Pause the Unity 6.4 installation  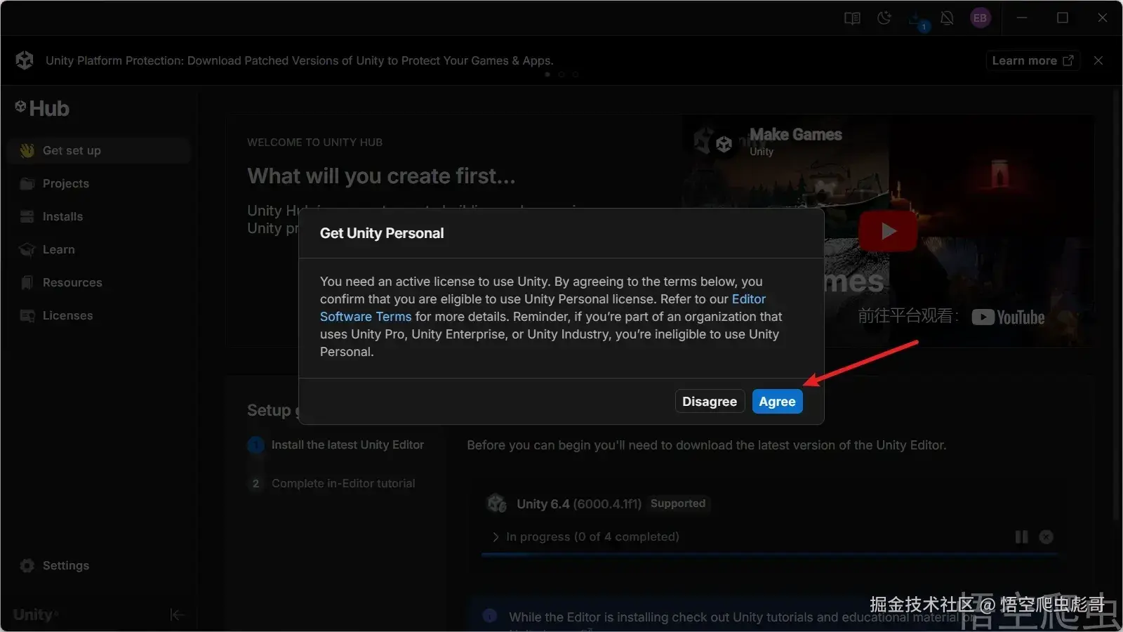[1021, 537]
